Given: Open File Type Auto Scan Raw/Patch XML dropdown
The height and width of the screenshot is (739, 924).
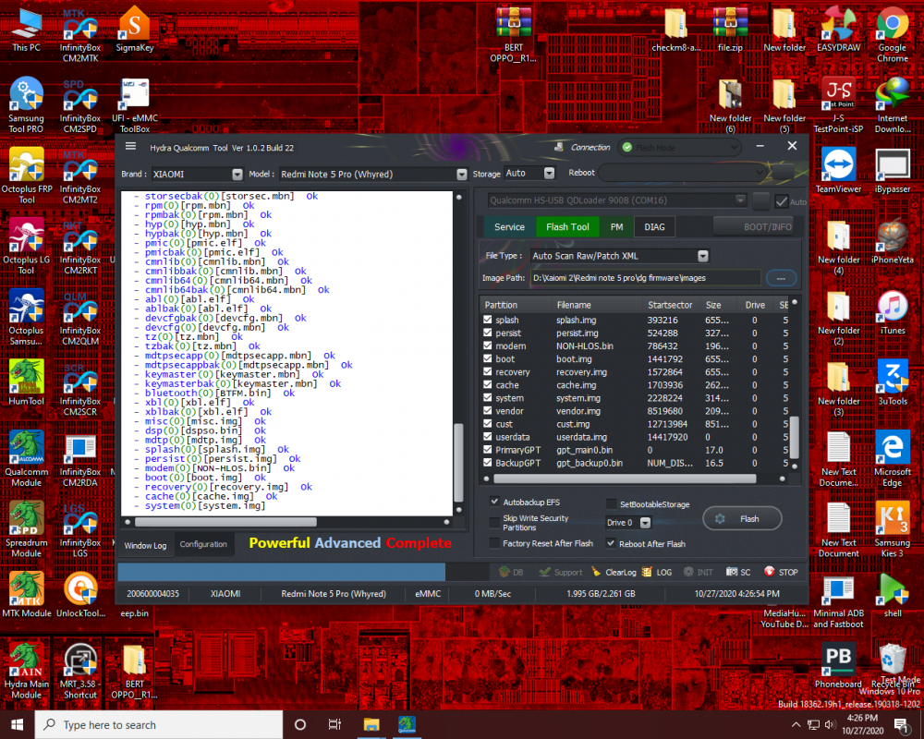Looking at the screenshot, I should (x=702, y=256).
